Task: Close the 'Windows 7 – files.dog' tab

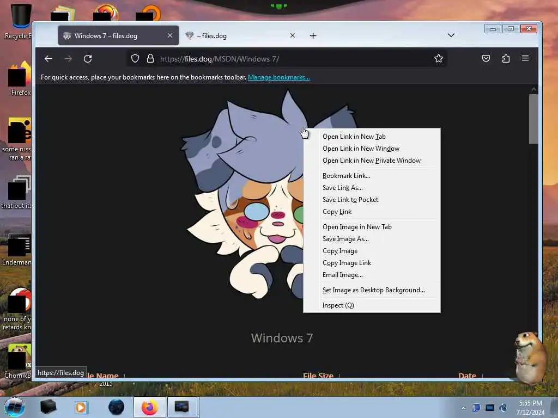Action: 170,35
